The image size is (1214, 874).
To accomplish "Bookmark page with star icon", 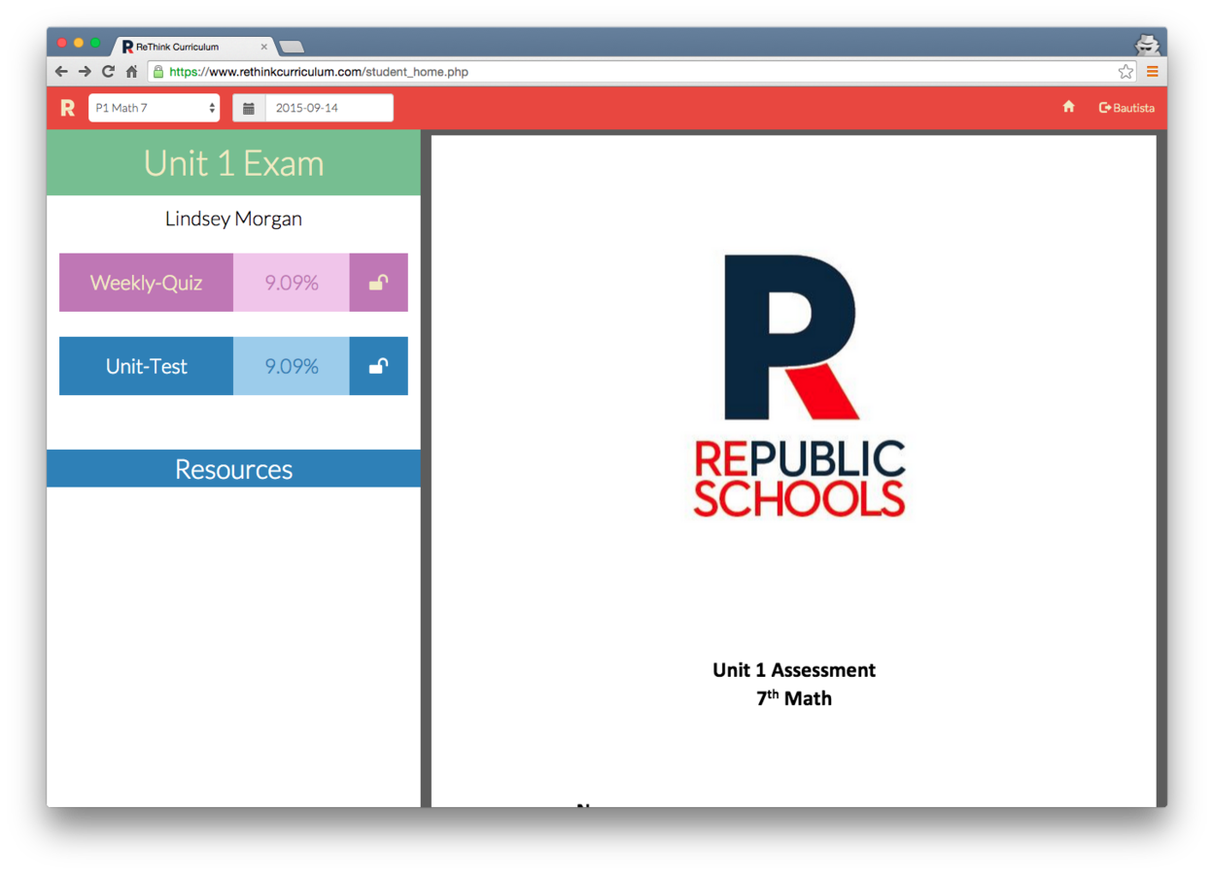I will tap(1126, 72).
